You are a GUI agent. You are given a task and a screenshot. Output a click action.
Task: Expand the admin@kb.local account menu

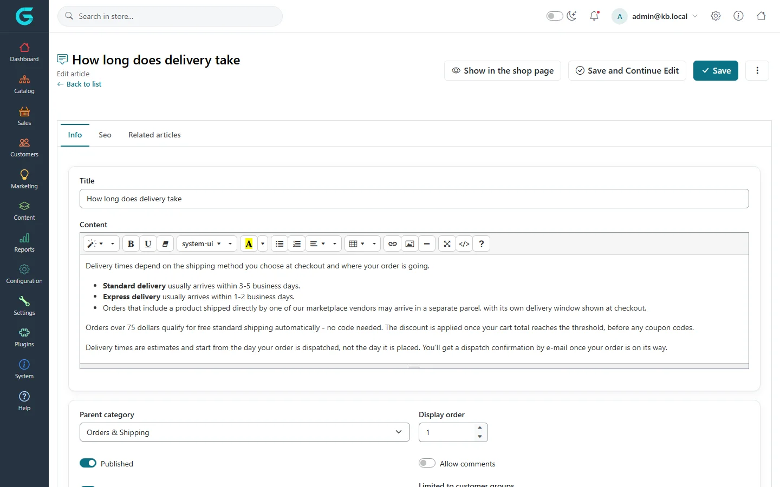[x=655, y=16]
